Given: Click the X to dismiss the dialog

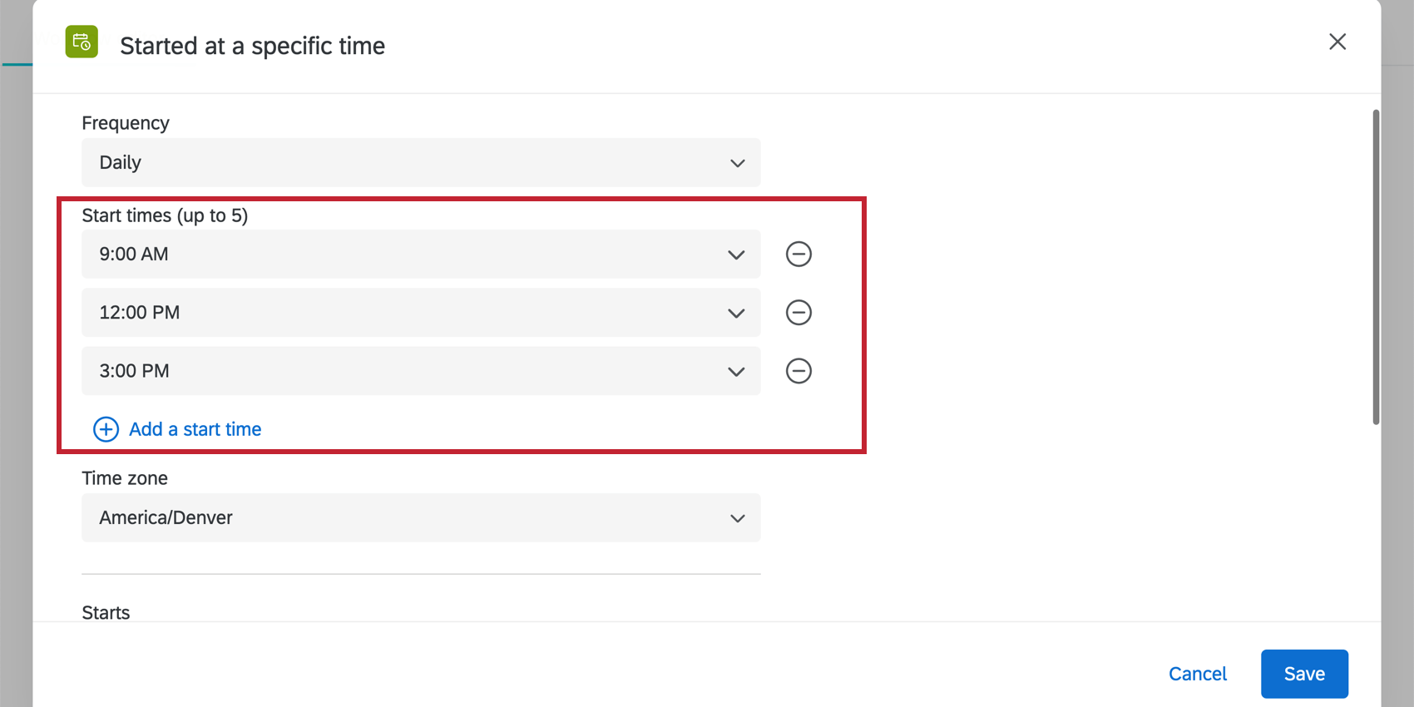Looking at the screenshot, I should tap(1337, 41).
